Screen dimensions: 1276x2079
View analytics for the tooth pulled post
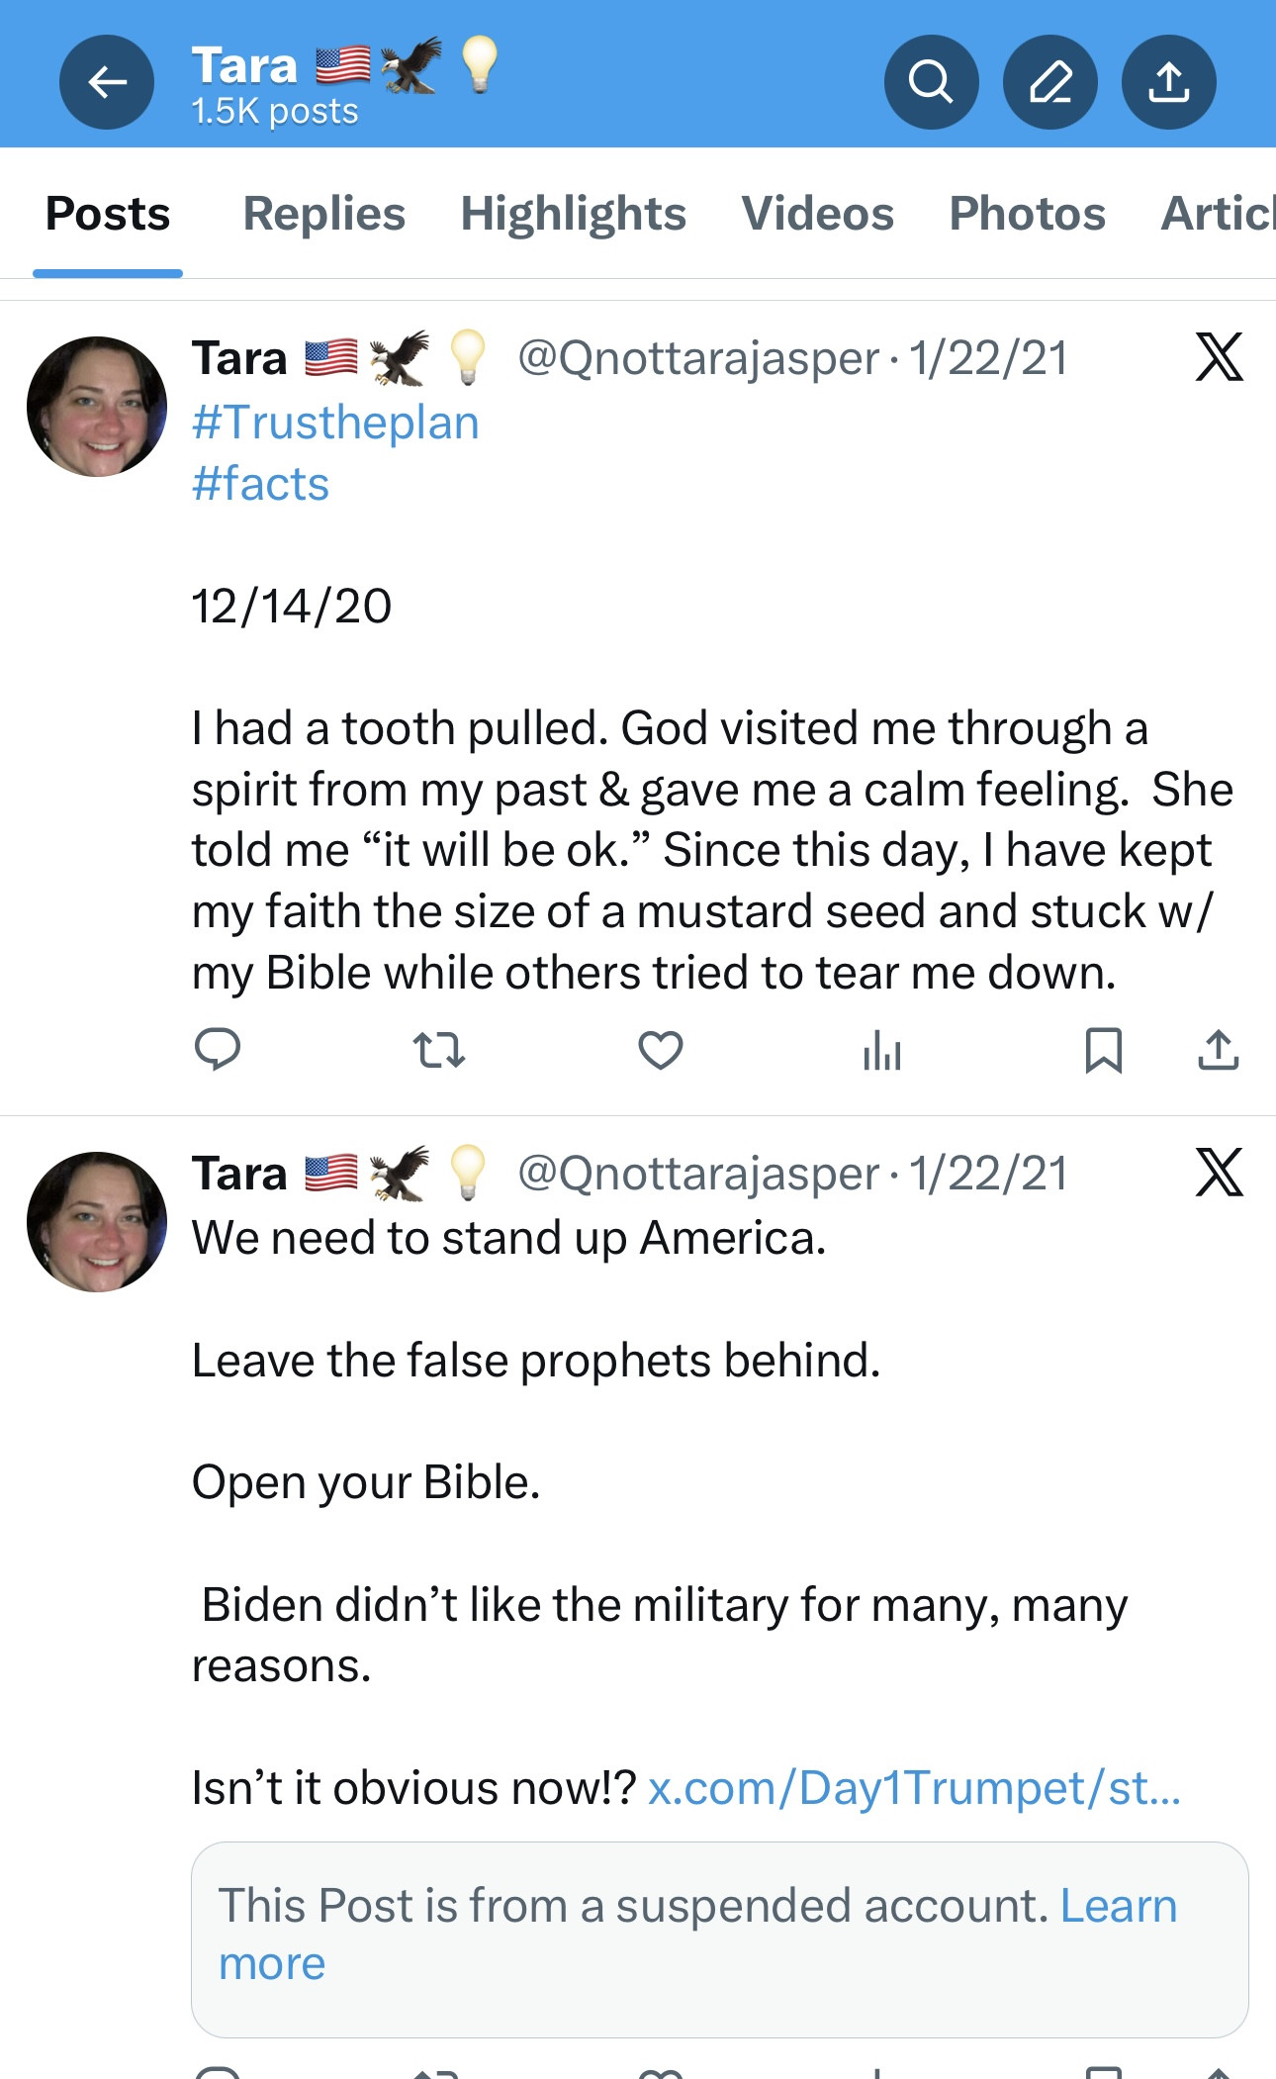coord(881,1050)
